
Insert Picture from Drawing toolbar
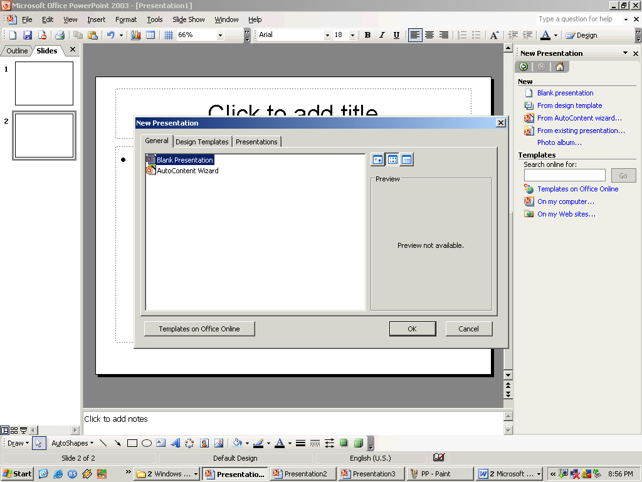[219, 443]
